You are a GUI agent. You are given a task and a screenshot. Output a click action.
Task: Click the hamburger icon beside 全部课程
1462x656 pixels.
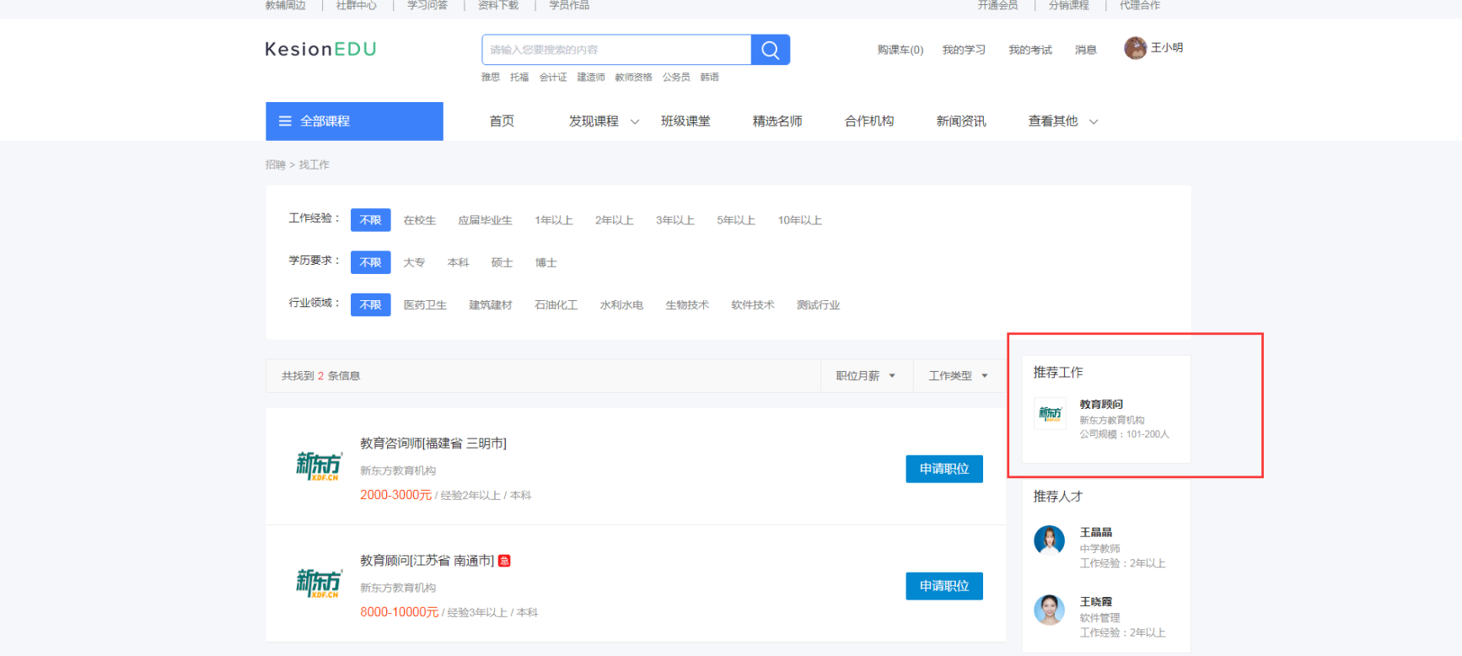(285, 121)
